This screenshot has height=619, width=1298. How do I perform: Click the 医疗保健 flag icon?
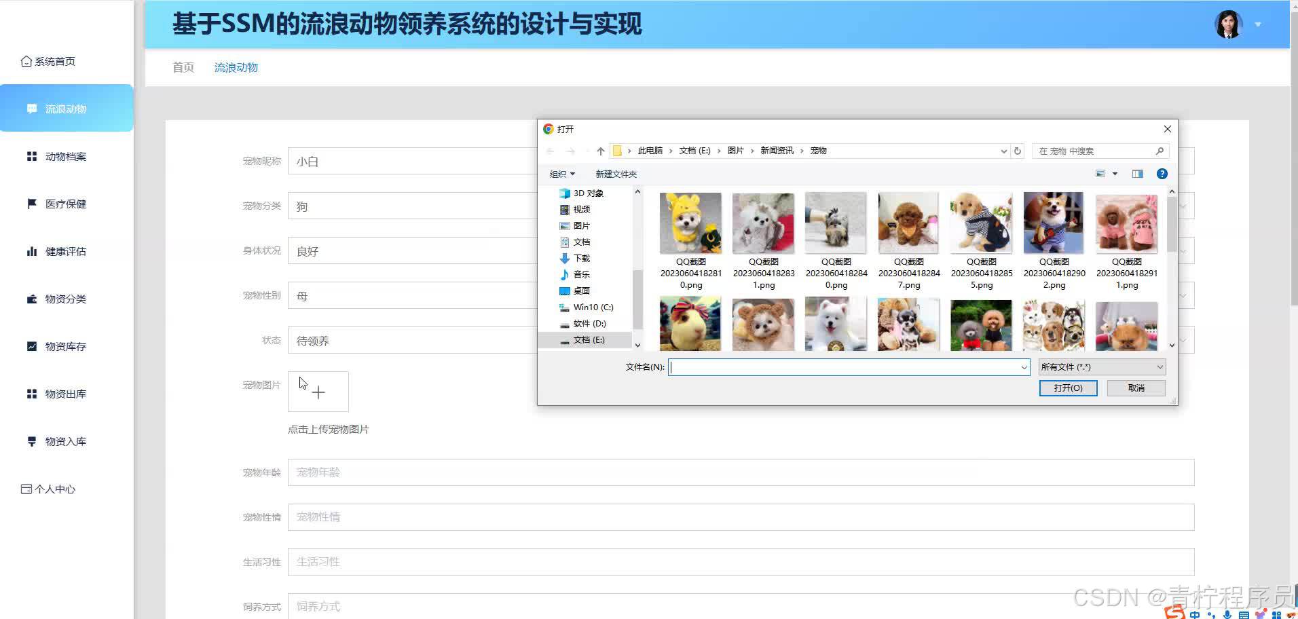[x=31, y=204]
